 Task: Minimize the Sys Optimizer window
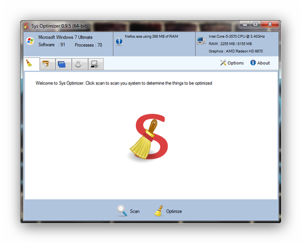tap(245, 24)
